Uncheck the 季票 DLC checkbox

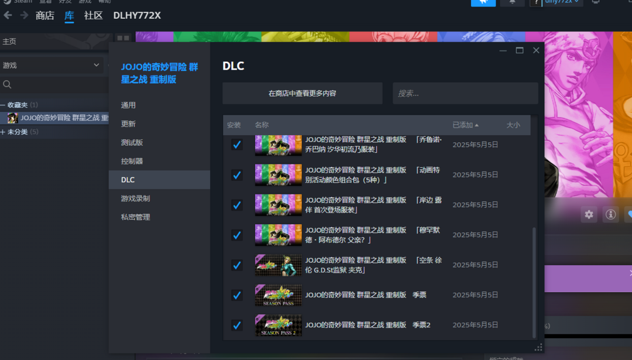coord(237,294)
